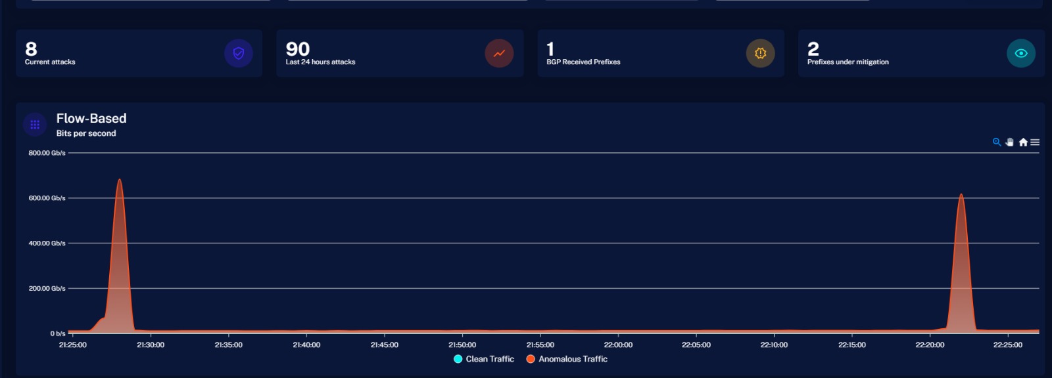Screen dimensions: 1052x378
Task: Click the trend icon on Last 24 hours attacks
Action: pyautogui.click(x=499, y=53)
